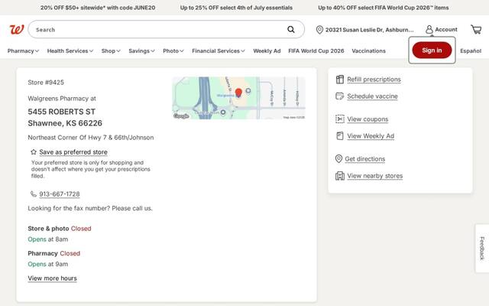Click View more hours link

(x=52, y=278)
